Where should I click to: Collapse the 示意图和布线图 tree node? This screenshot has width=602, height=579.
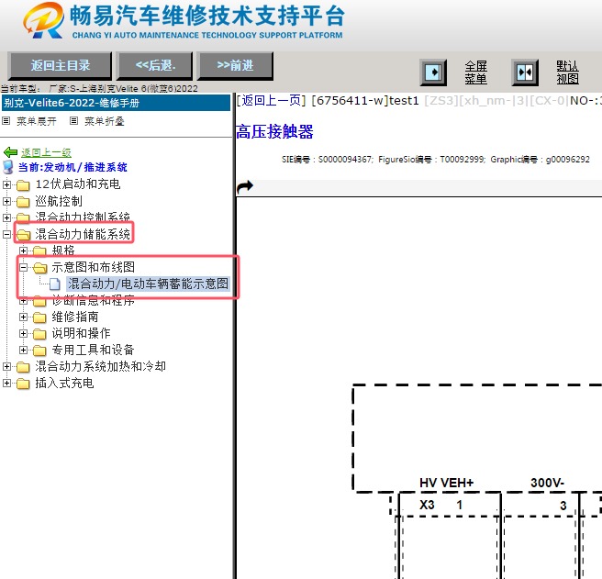(x=24, y=267)
